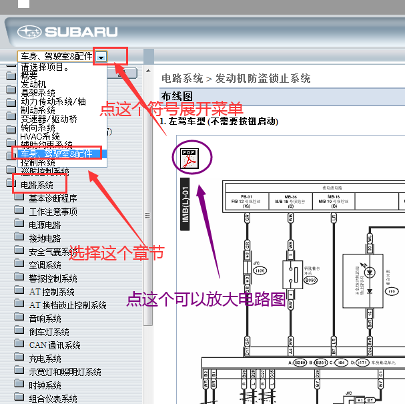The image size is (405, 404).
Task: Click folder icon beside 空调系统
Action: 19,263
